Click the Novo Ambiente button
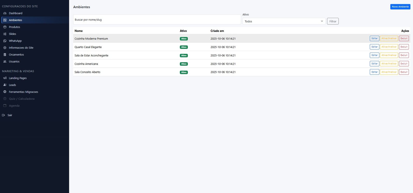This screenshot has height=193, width=413. click(400, 7)
